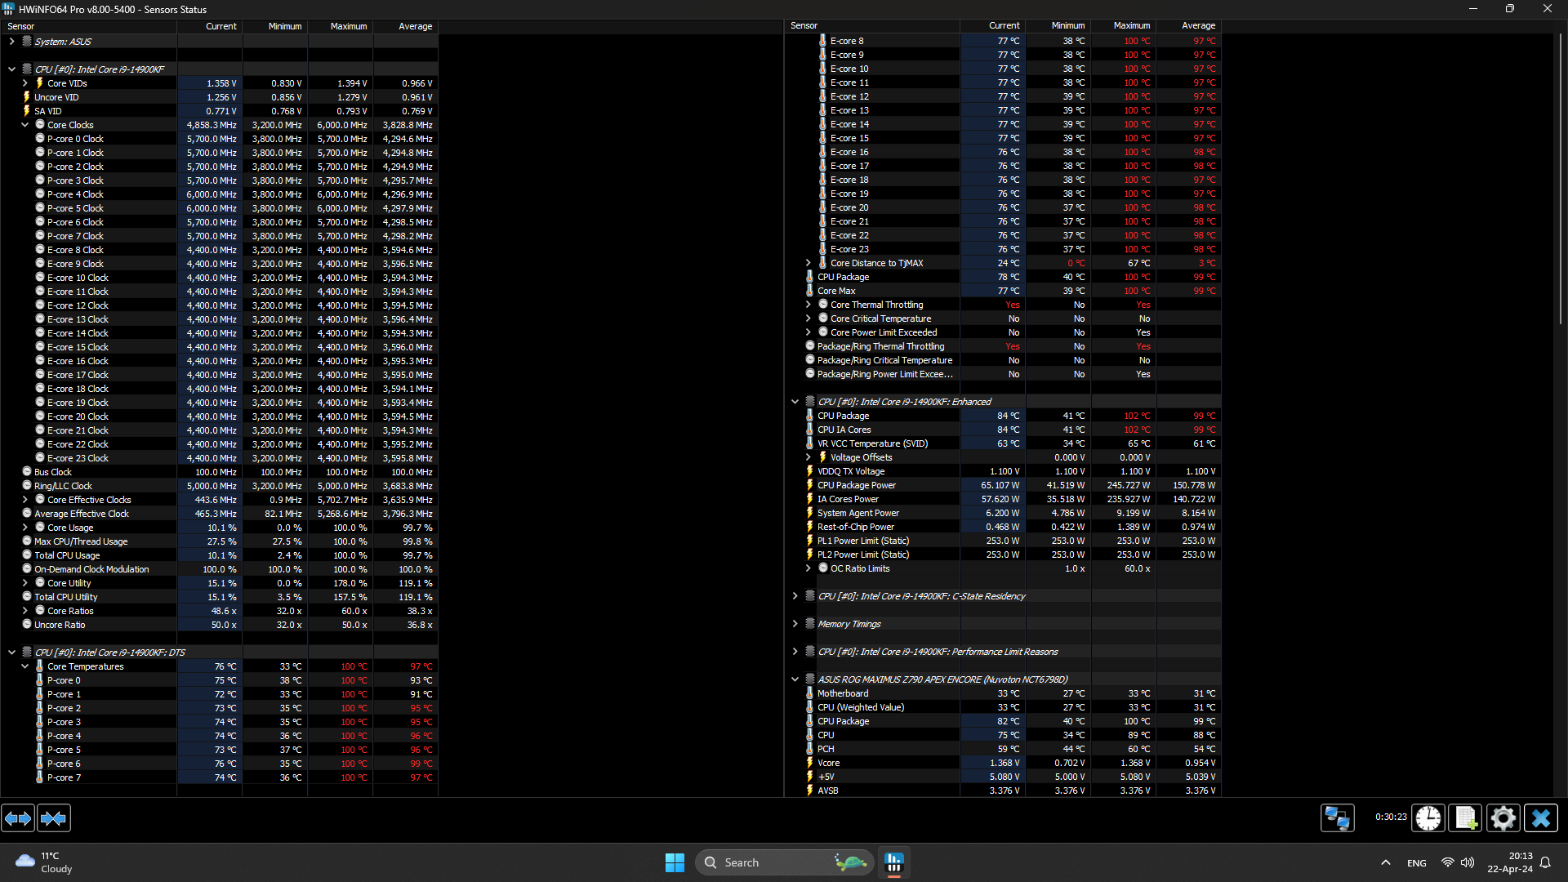Toggle Package Ring Power Limit Exceeded row
Screen dimensions: 1568x882
[x=810, y=374]
